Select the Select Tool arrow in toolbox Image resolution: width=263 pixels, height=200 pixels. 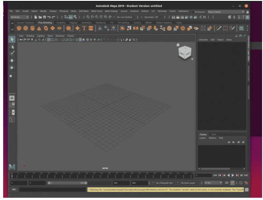click(12, 39)
